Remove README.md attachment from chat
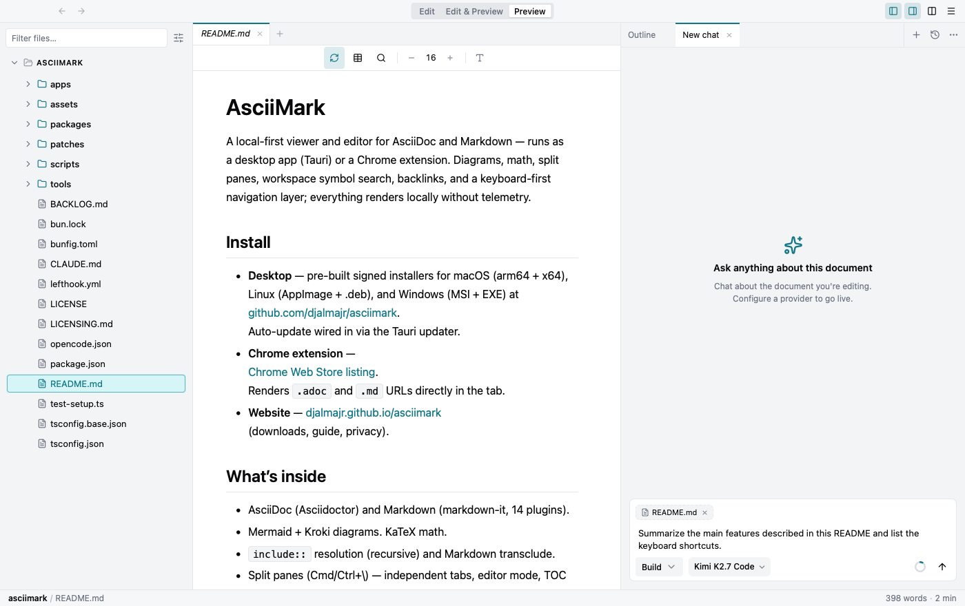Viewport: 965px width, 606px height. pos(704,512)
